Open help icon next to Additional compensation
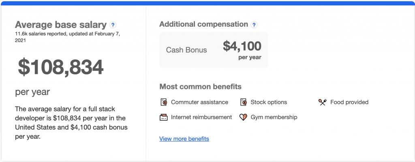This screenshot has width=415, height=162. point(254,25)
